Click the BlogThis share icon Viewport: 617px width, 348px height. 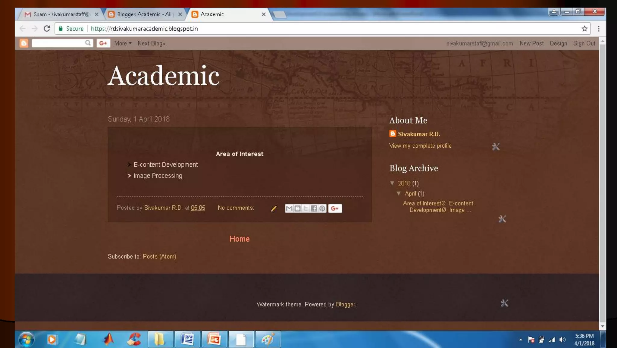[297, 208]
